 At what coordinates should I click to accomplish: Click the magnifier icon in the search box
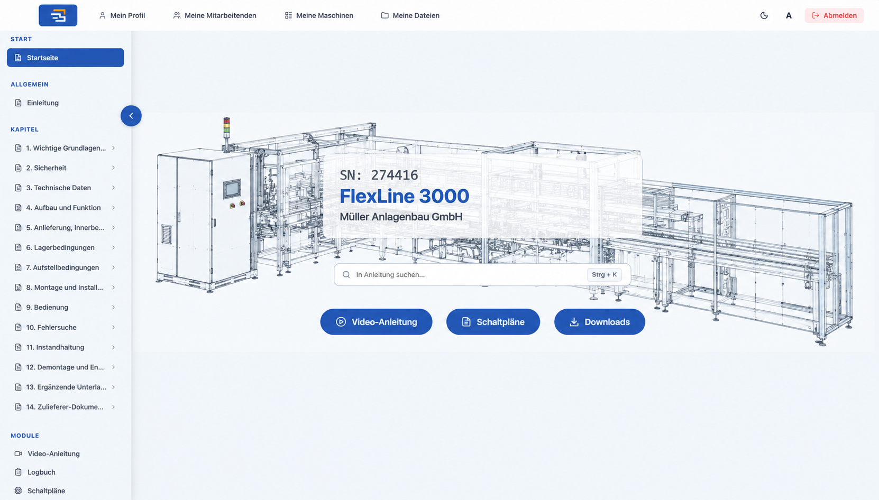click(x=346, y=275)
